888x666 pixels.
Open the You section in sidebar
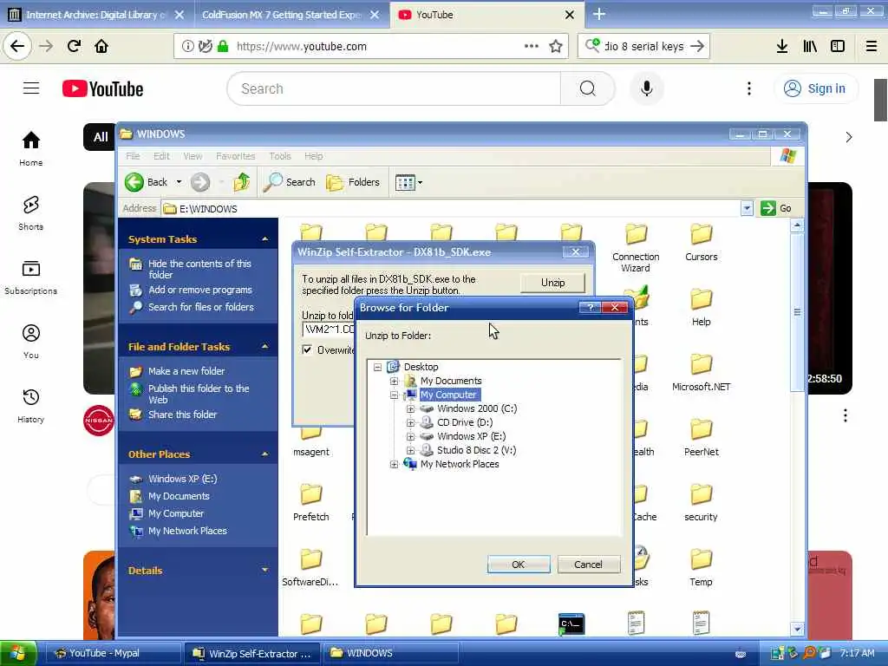(x=31, y=342)
